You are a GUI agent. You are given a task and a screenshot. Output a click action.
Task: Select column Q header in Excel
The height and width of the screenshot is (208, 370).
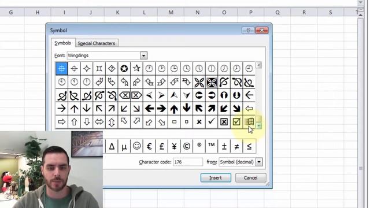pyautogui.click(x=277, y=13)
